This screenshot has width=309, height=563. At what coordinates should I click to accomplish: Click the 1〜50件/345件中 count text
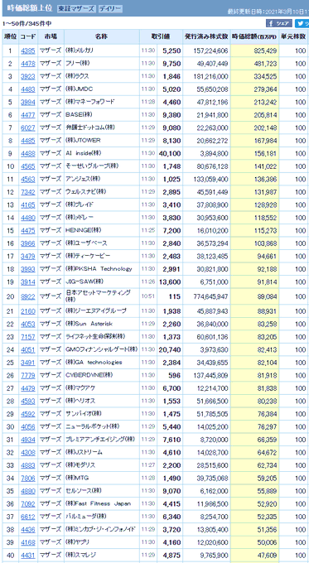pyautogui.click(x=27, y=24)
